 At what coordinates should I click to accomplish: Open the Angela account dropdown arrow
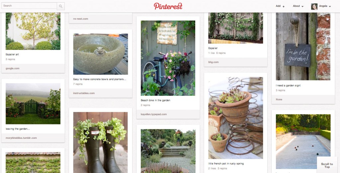pos(330,7)
